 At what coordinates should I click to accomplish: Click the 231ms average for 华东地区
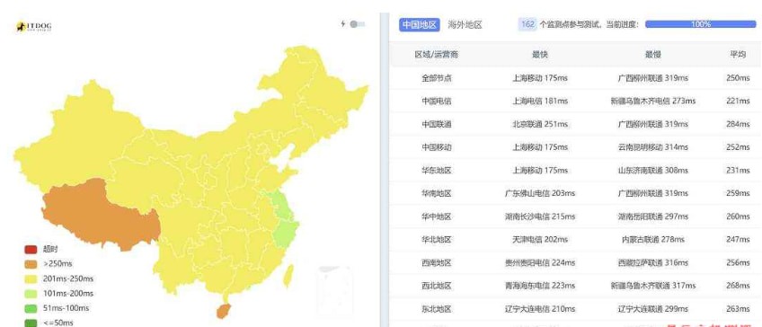[x=738, y=171]
